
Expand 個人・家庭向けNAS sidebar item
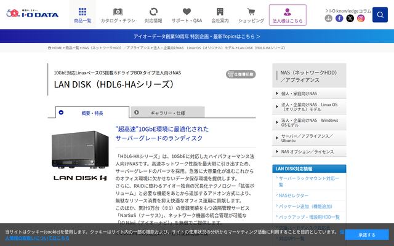[x=309, y=93]
